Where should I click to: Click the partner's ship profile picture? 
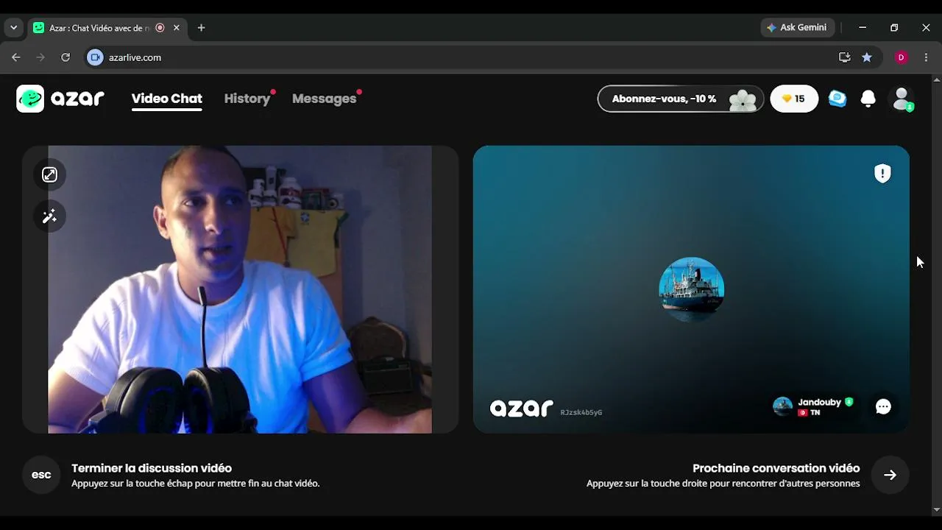[691, 289]
